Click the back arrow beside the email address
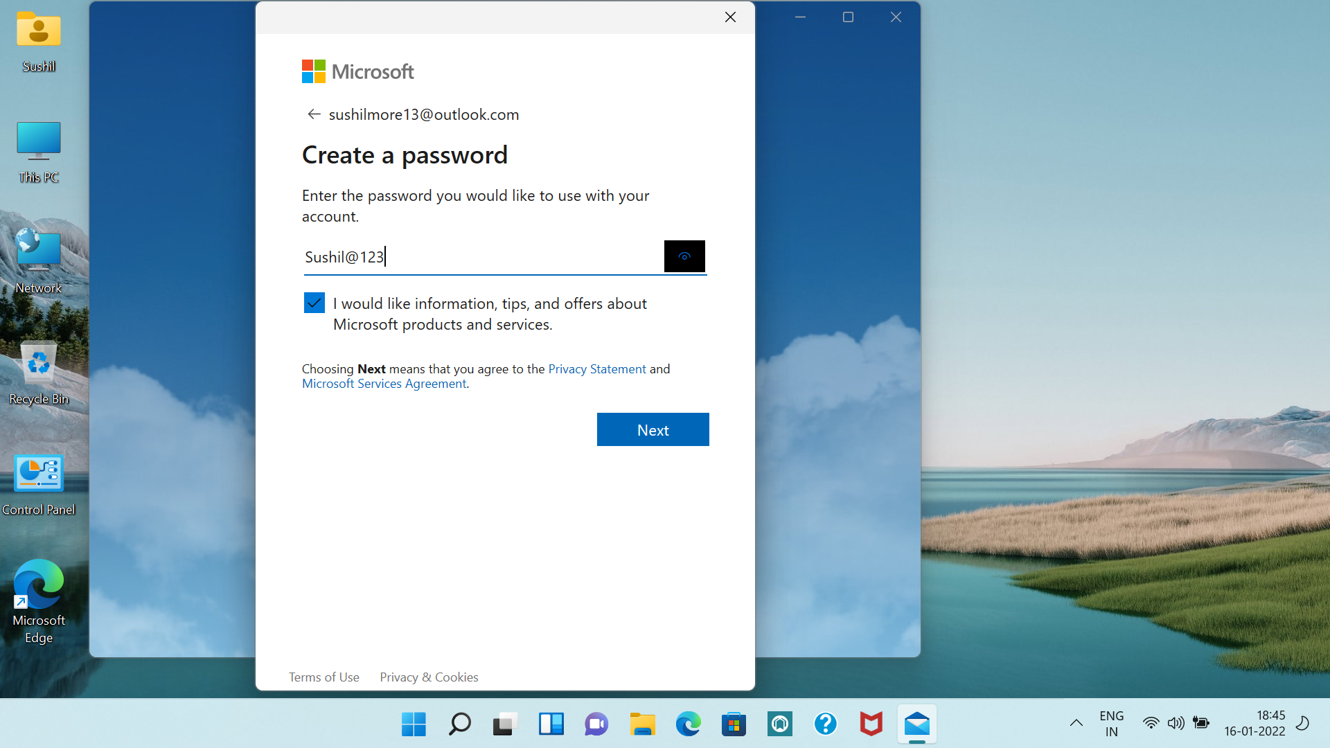The image size is (1330, 748). click(x=314, y=114)
